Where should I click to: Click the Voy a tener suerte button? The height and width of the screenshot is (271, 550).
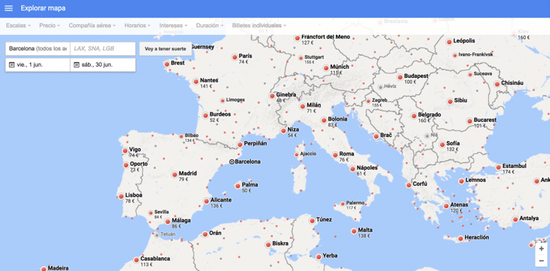pos(166,49)
